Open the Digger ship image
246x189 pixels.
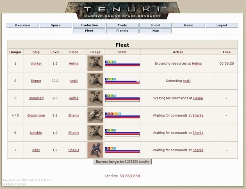click(x=96, y=81)
